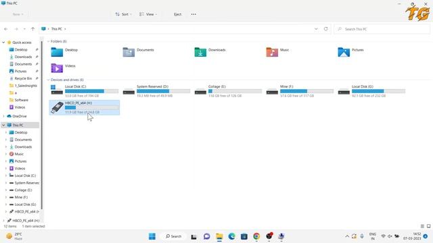Screen dimensions: 433x243
Task: Open Task View from the taskbar
Action: pos(194,236)
